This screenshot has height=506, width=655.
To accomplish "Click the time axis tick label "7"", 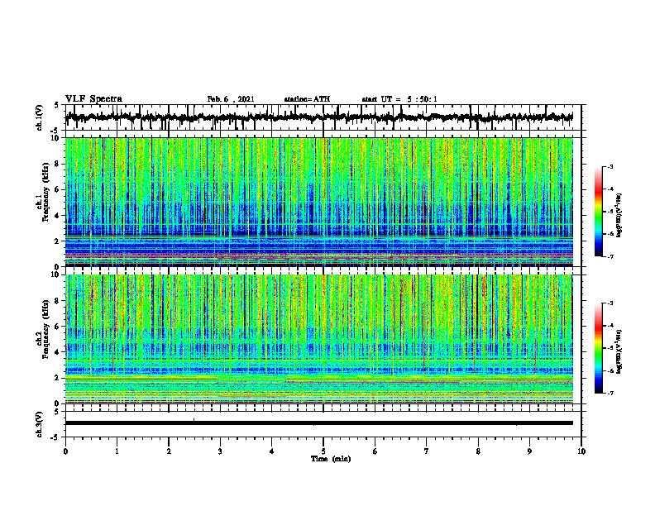I will pyautogui.click(x=427, y=451).
